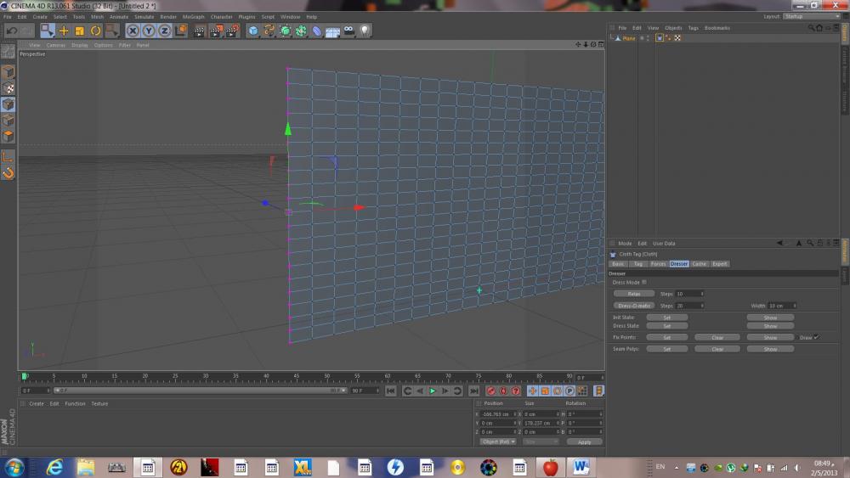Open the Layout Startup dropdown
Image resolution: width=850 pixels, height=478 pixels.
[x=810, y=16]
